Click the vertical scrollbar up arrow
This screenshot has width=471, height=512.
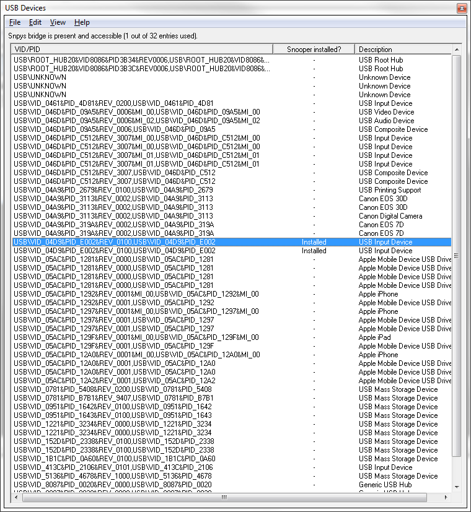(457, 50)
